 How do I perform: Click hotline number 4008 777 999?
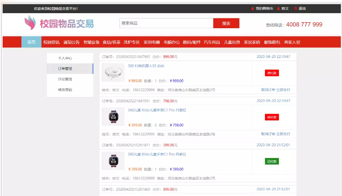tap(304, 24)
